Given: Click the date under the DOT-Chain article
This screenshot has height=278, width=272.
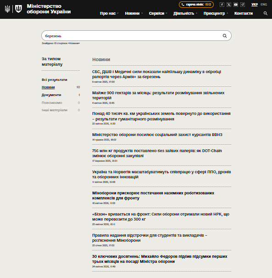Looking at the screenshot, I should [105, 161].
